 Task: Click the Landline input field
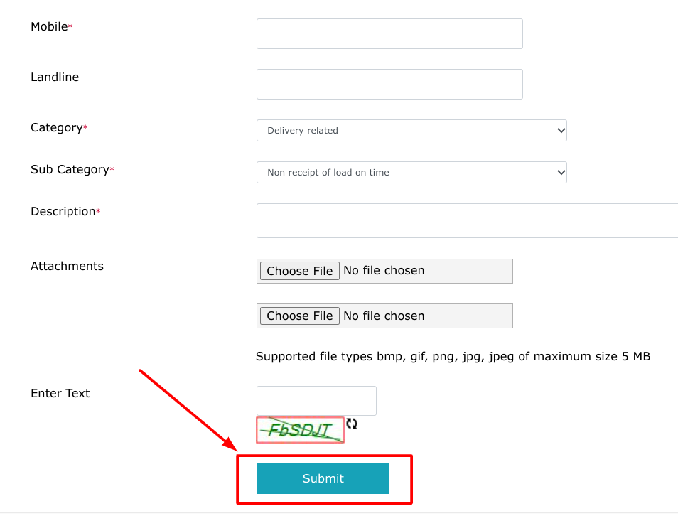coord(389,84)
